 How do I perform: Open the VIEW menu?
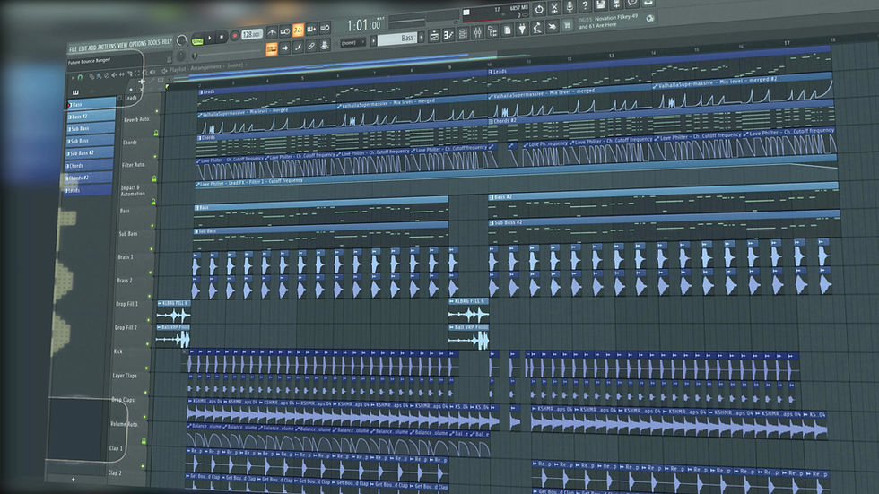[122, 45]
